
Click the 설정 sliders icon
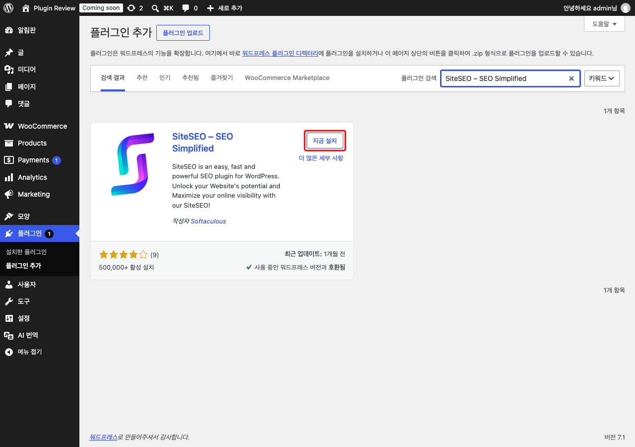coord(9,318)
